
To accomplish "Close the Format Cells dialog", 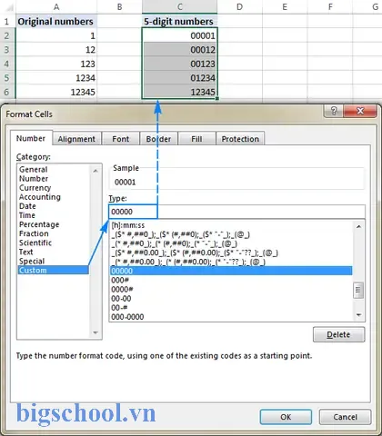I will click(360, 111).
